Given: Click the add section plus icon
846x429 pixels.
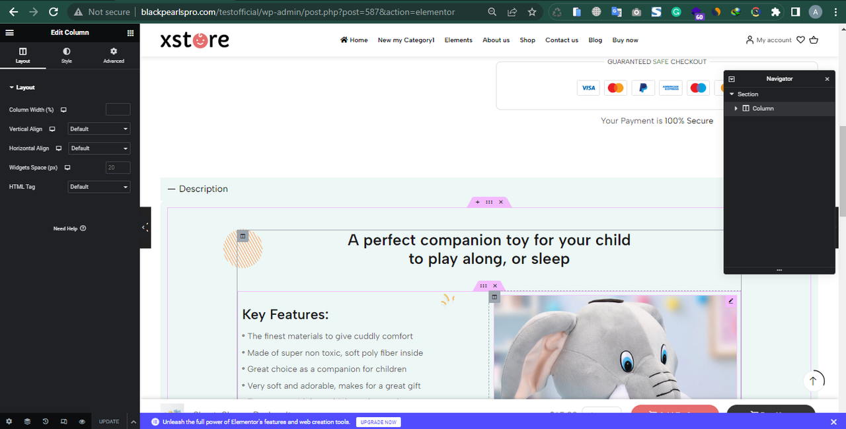Looking at the screenshot, I should 478,202.
